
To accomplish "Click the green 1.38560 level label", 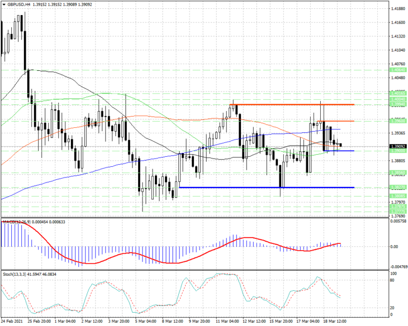I will coord(397,172).
